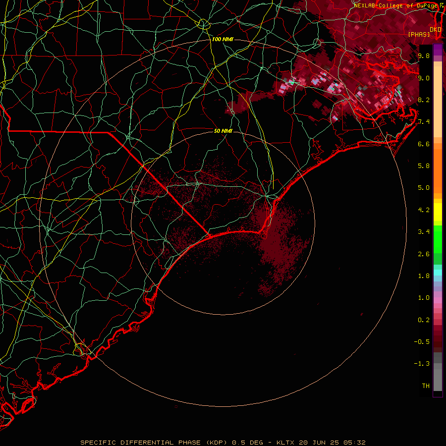Click the DKD label above the color scale
The width and height of the screenshot is (446, 446).
click(436, 29)
